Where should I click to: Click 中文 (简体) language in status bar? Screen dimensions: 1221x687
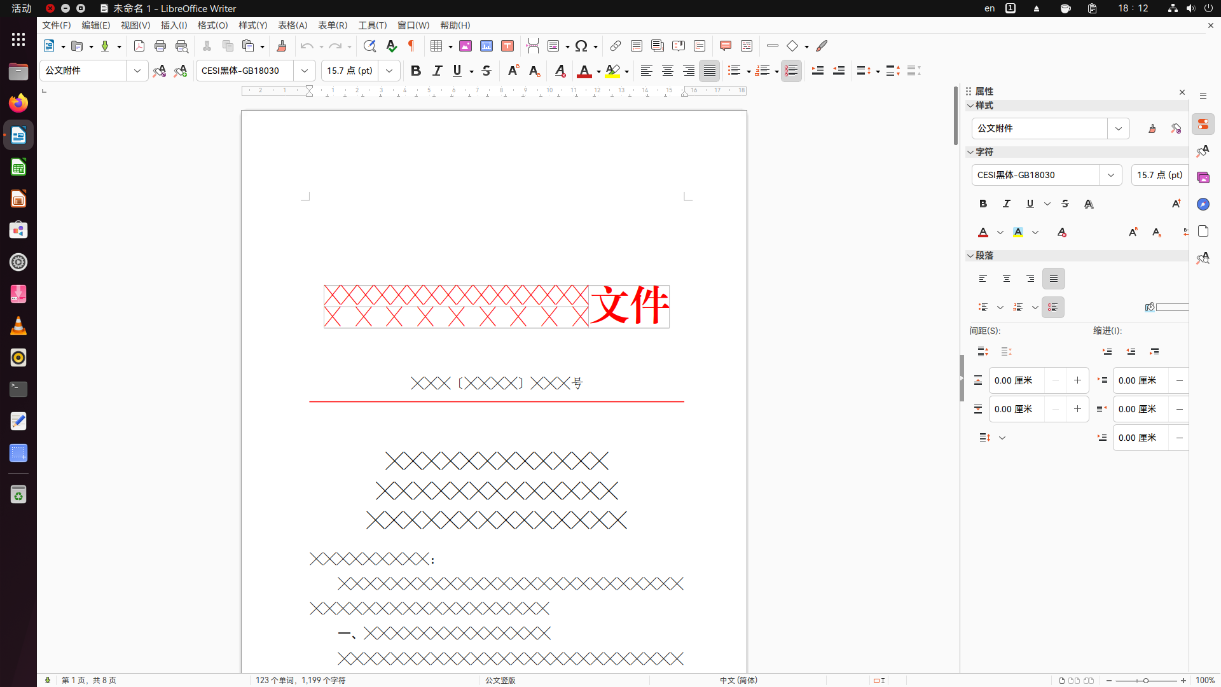pyautogui.click(x=739, y=680)
